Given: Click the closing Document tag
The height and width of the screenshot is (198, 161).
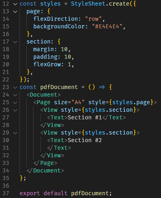Looking at the screenshot, I should (45, 170).
